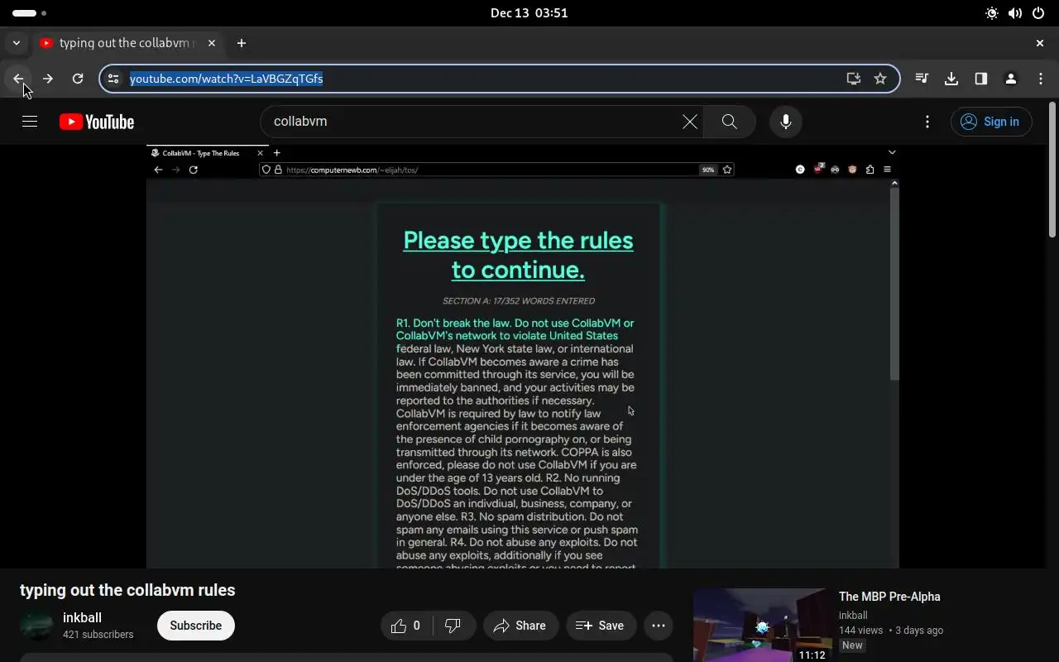Open brightness indicator in top bar
1059x662 pixels.
point(992,13)
